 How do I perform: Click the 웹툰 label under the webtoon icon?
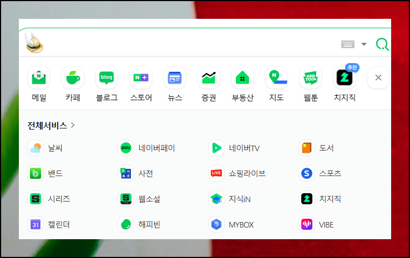[311, 97]
